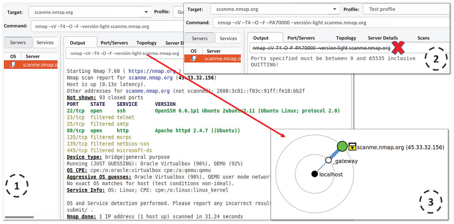Sort by Server column in scan report window

[40, 56]
